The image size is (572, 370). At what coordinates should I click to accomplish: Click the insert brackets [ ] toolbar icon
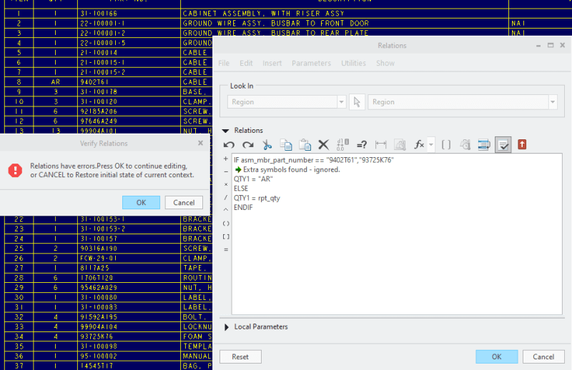point(445,145)
